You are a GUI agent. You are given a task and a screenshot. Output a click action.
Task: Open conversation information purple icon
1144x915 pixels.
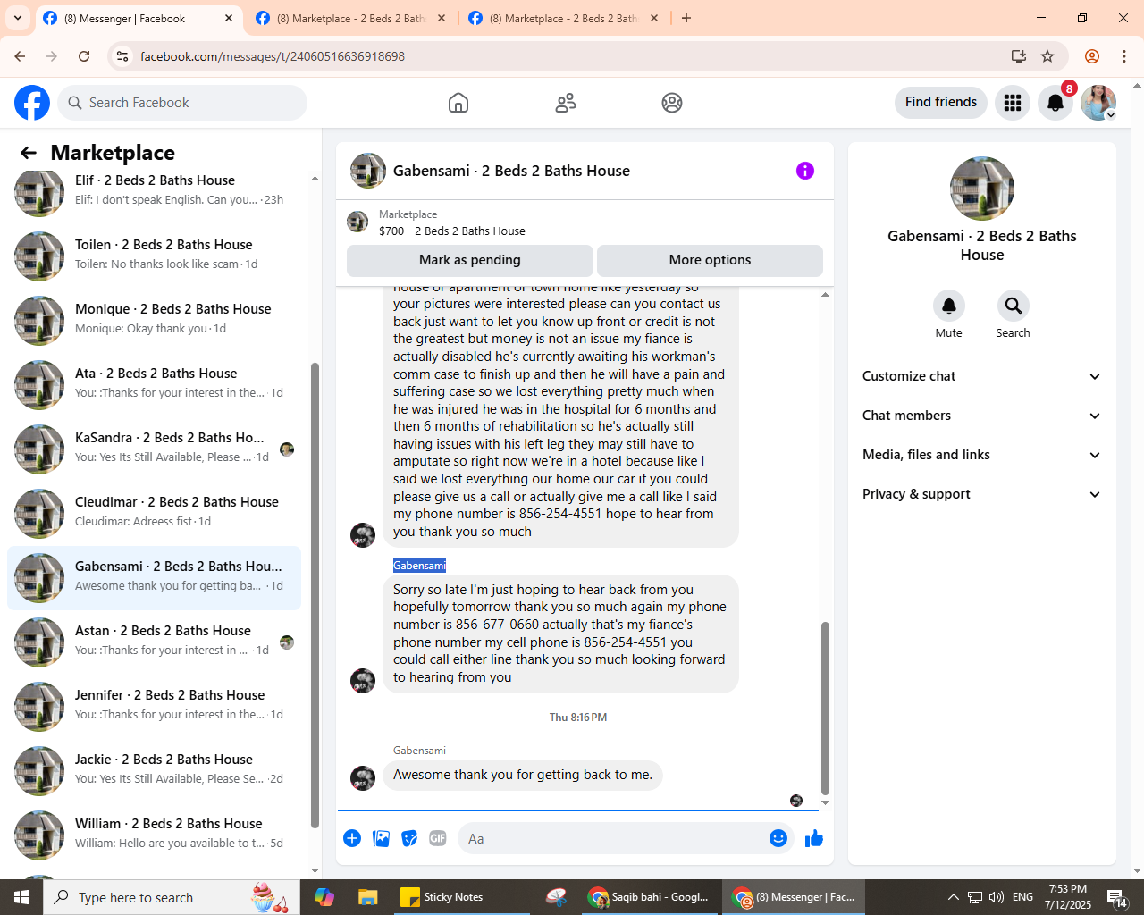805,171
